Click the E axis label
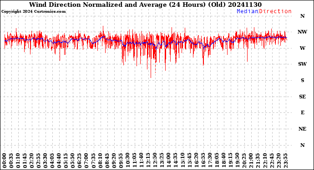314x170 pixels. coord(303,113)
